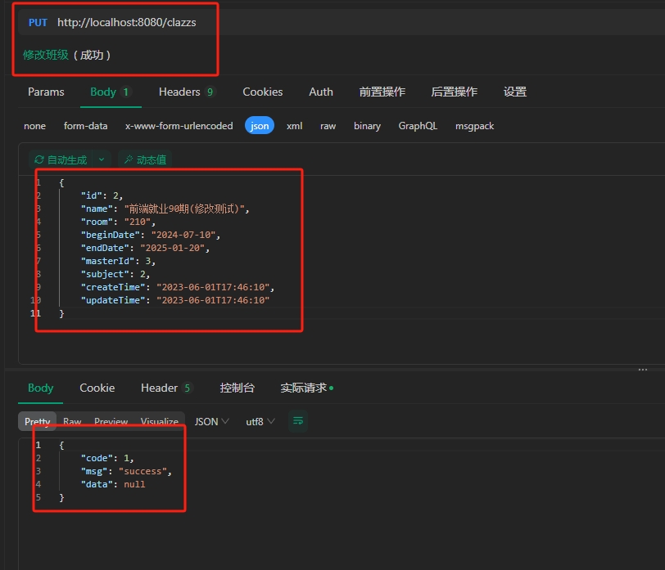
Task: Select the form-data body type
Action: click(85, 126)
